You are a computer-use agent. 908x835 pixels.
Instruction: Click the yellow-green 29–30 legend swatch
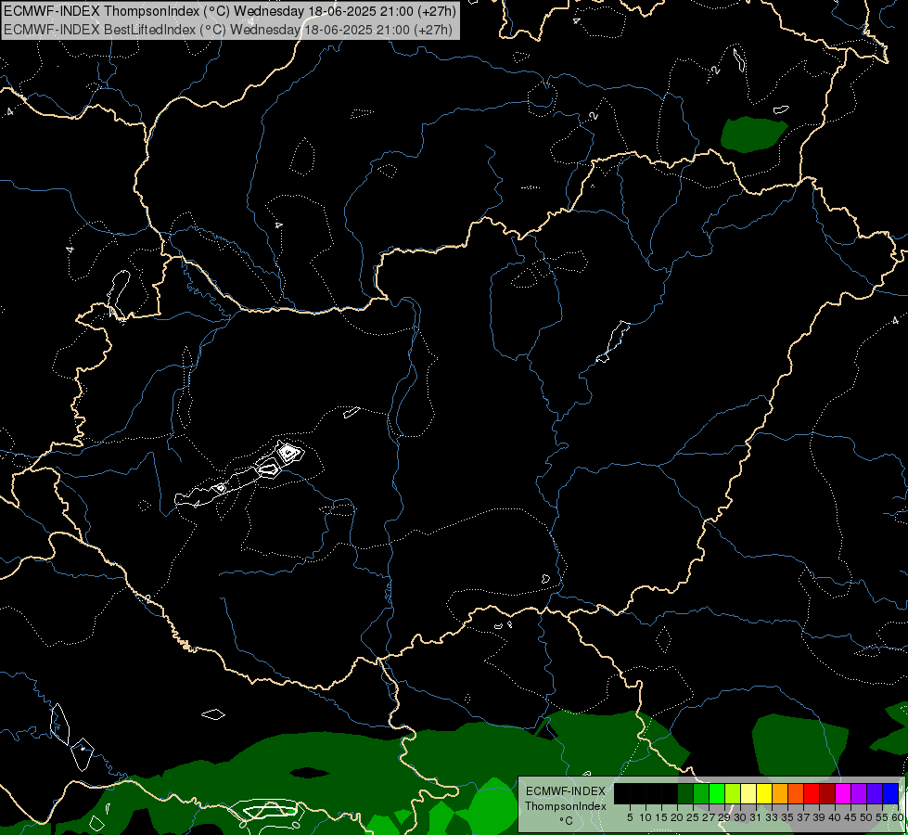(732, 793)
